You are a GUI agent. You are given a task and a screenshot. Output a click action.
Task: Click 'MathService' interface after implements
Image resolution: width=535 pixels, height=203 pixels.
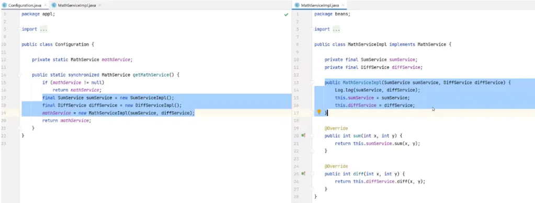pos(431,44)
